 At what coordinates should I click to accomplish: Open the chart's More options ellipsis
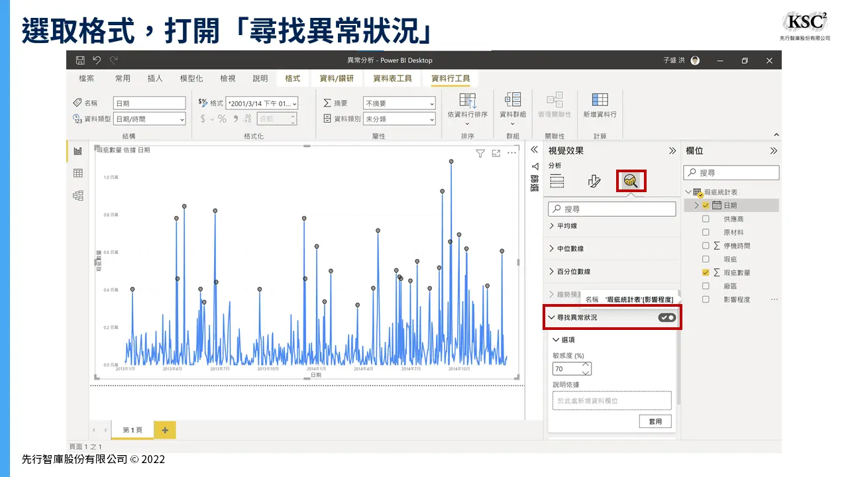(x=511, y=153)
